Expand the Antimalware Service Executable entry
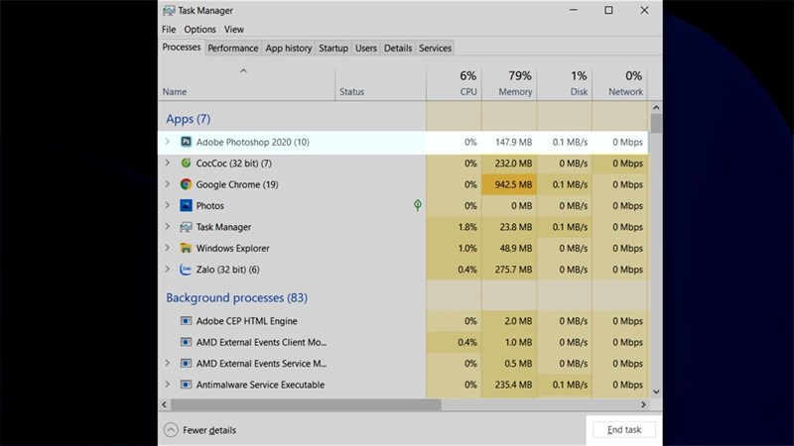Image resolution: width=794 pixels, height=446 pixels. (x=168, y=385)
